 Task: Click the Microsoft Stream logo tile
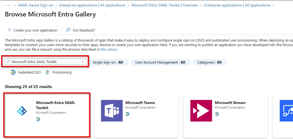click(201, 110)
